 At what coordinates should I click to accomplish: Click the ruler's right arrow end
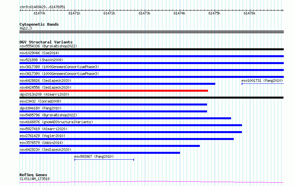[x=282, y=11]
